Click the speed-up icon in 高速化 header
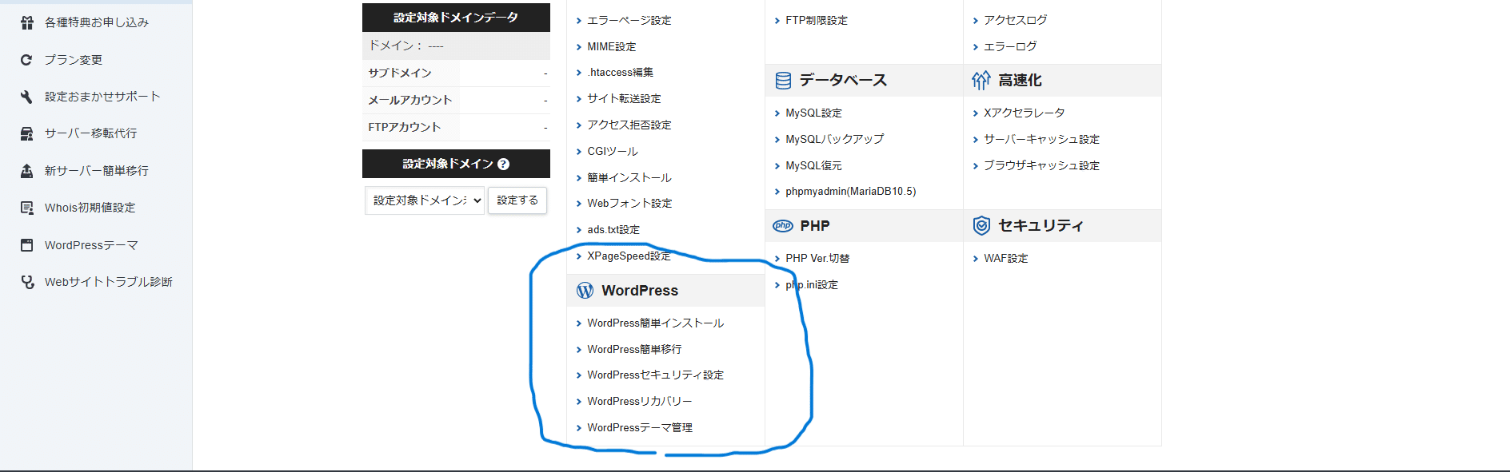The width and height of the screenshot is (1510, 472). pyautogui.click(x=981, y=80)
